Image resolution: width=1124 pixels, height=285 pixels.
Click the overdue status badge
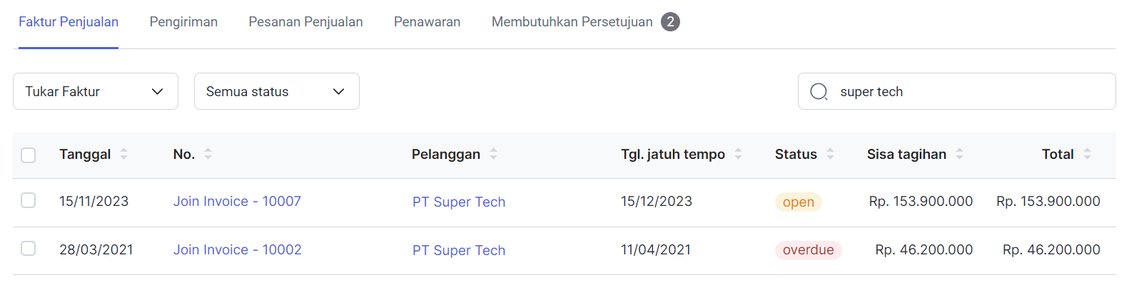(809, 250)
